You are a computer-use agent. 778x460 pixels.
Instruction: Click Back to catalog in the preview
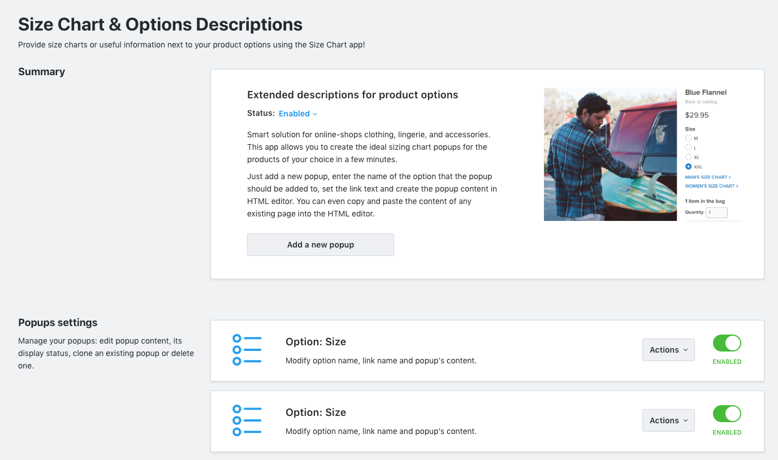click(701, 102)
